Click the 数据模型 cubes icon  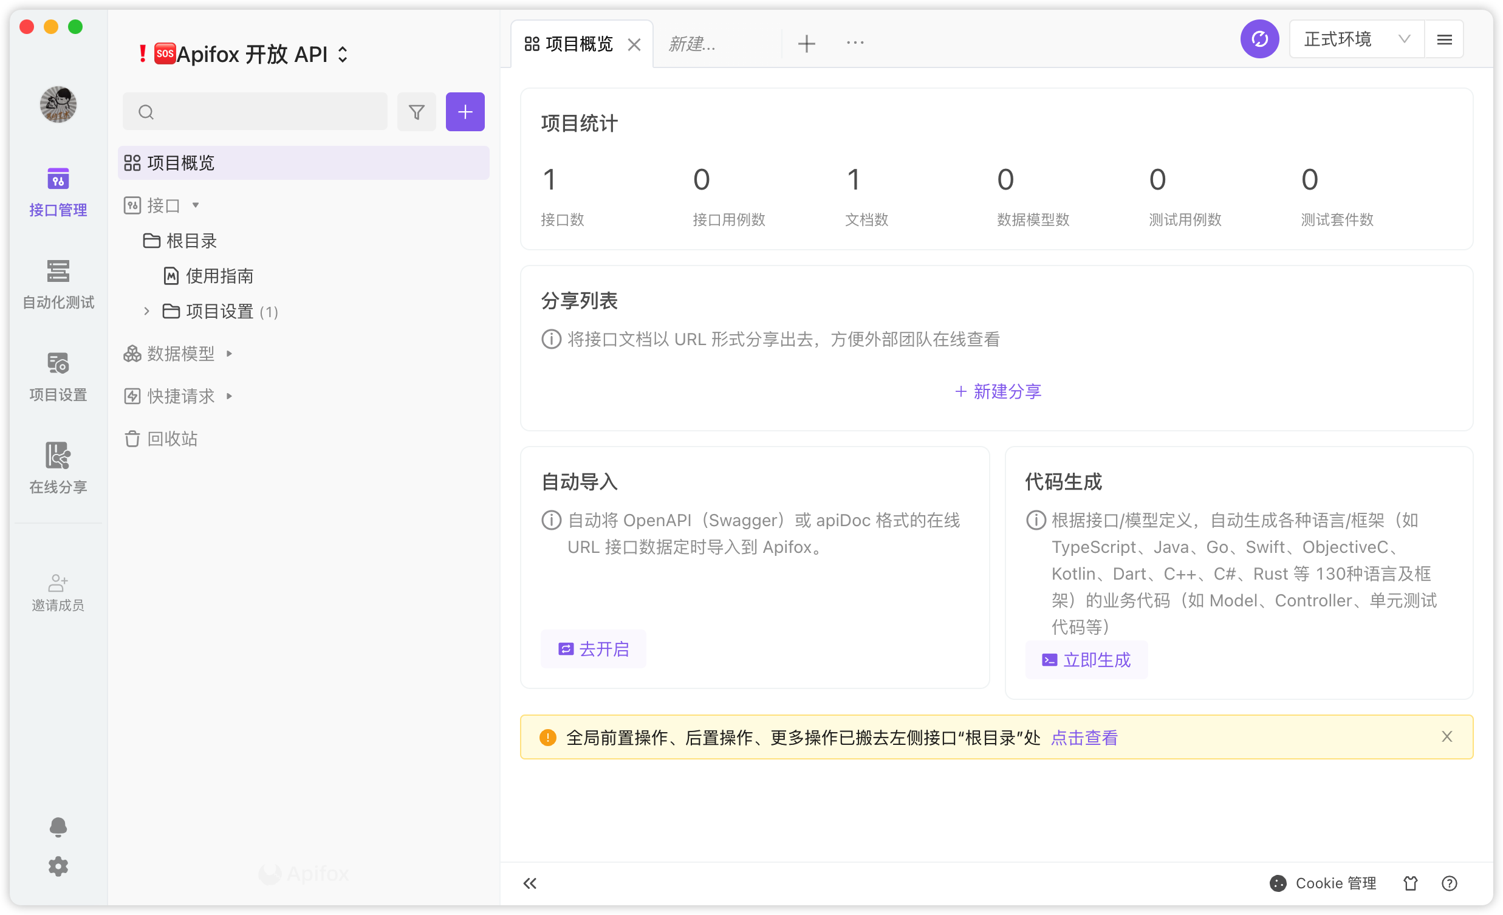[132, 354]
